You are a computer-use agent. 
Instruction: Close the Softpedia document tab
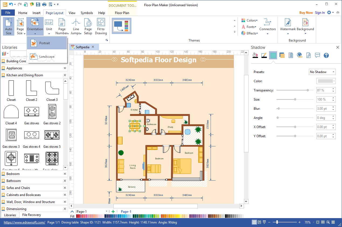tap(93, 47)
